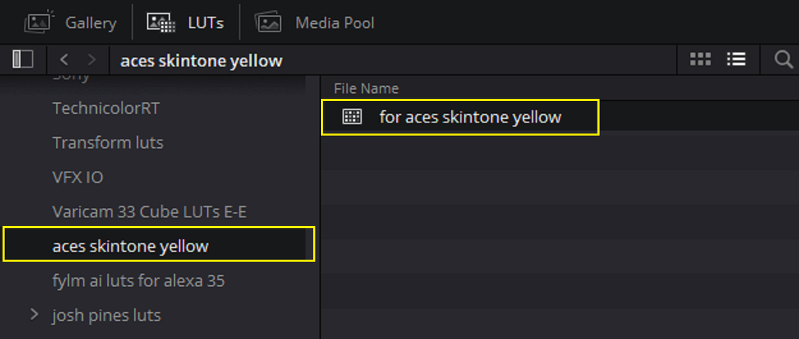The height and width of the screenshot is (339, 799).
Task: Go back with the left arrow
Action: [64, 60]
